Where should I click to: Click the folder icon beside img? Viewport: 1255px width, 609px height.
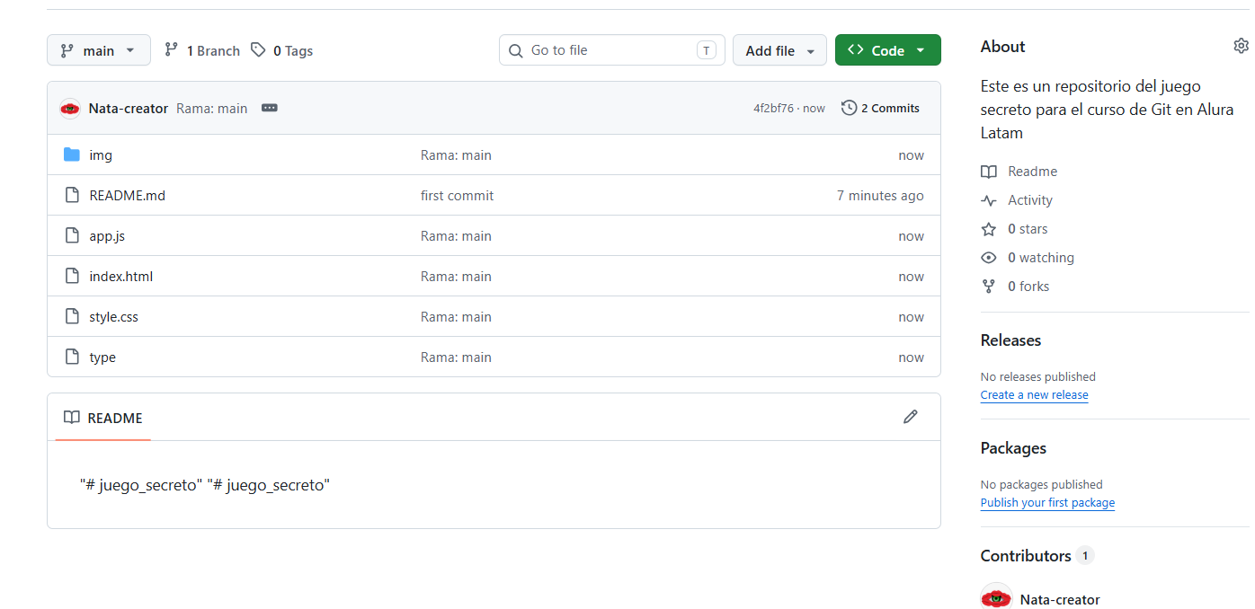(x=72, y=154)
